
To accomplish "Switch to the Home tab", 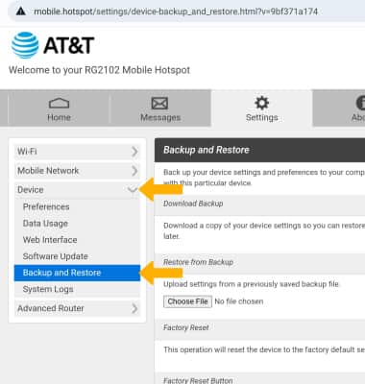I will pyautogui.click(x=59, y=108).
